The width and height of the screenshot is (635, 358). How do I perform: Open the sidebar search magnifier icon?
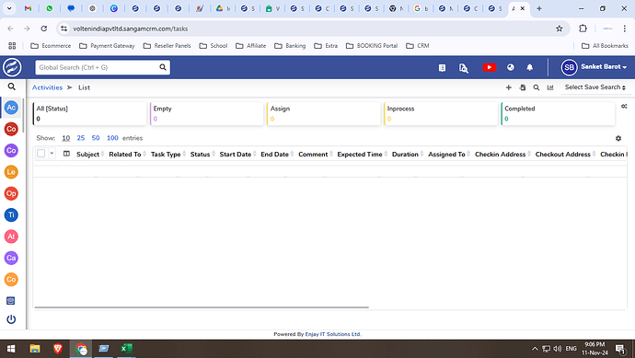click(12, 87)
